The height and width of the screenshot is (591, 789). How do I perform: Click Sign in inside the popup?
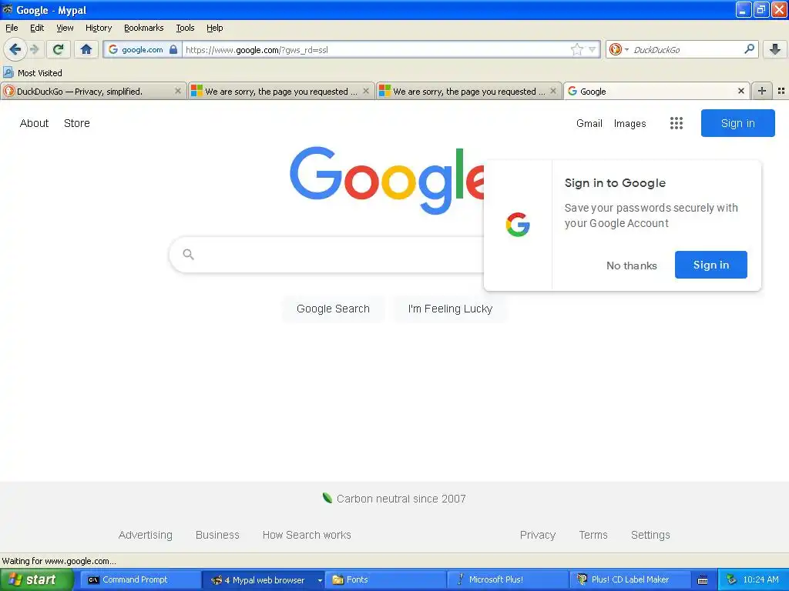tap(710, 265)
